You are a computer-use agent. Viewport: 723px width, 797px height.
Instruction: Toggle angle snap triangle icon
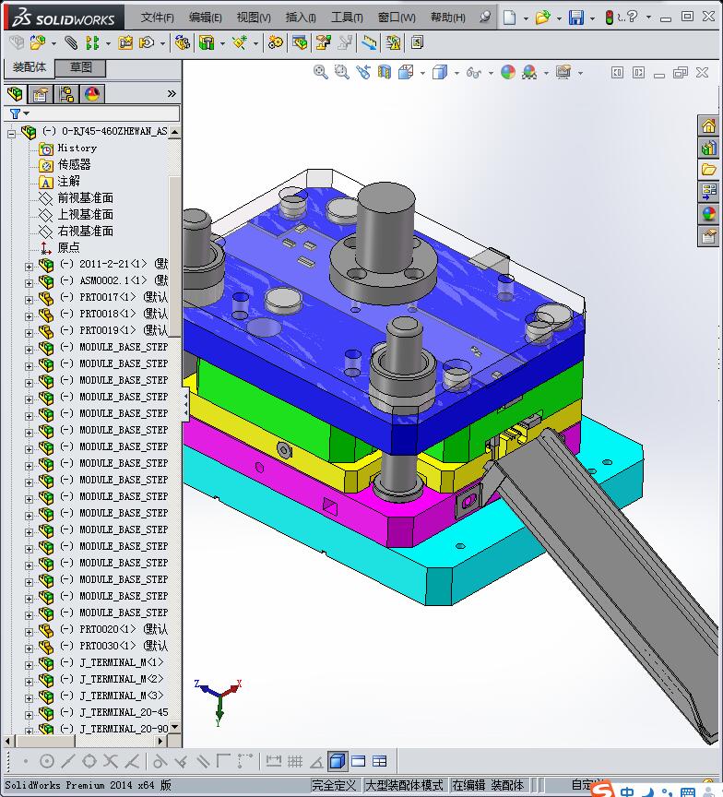(x=316, y=761)
